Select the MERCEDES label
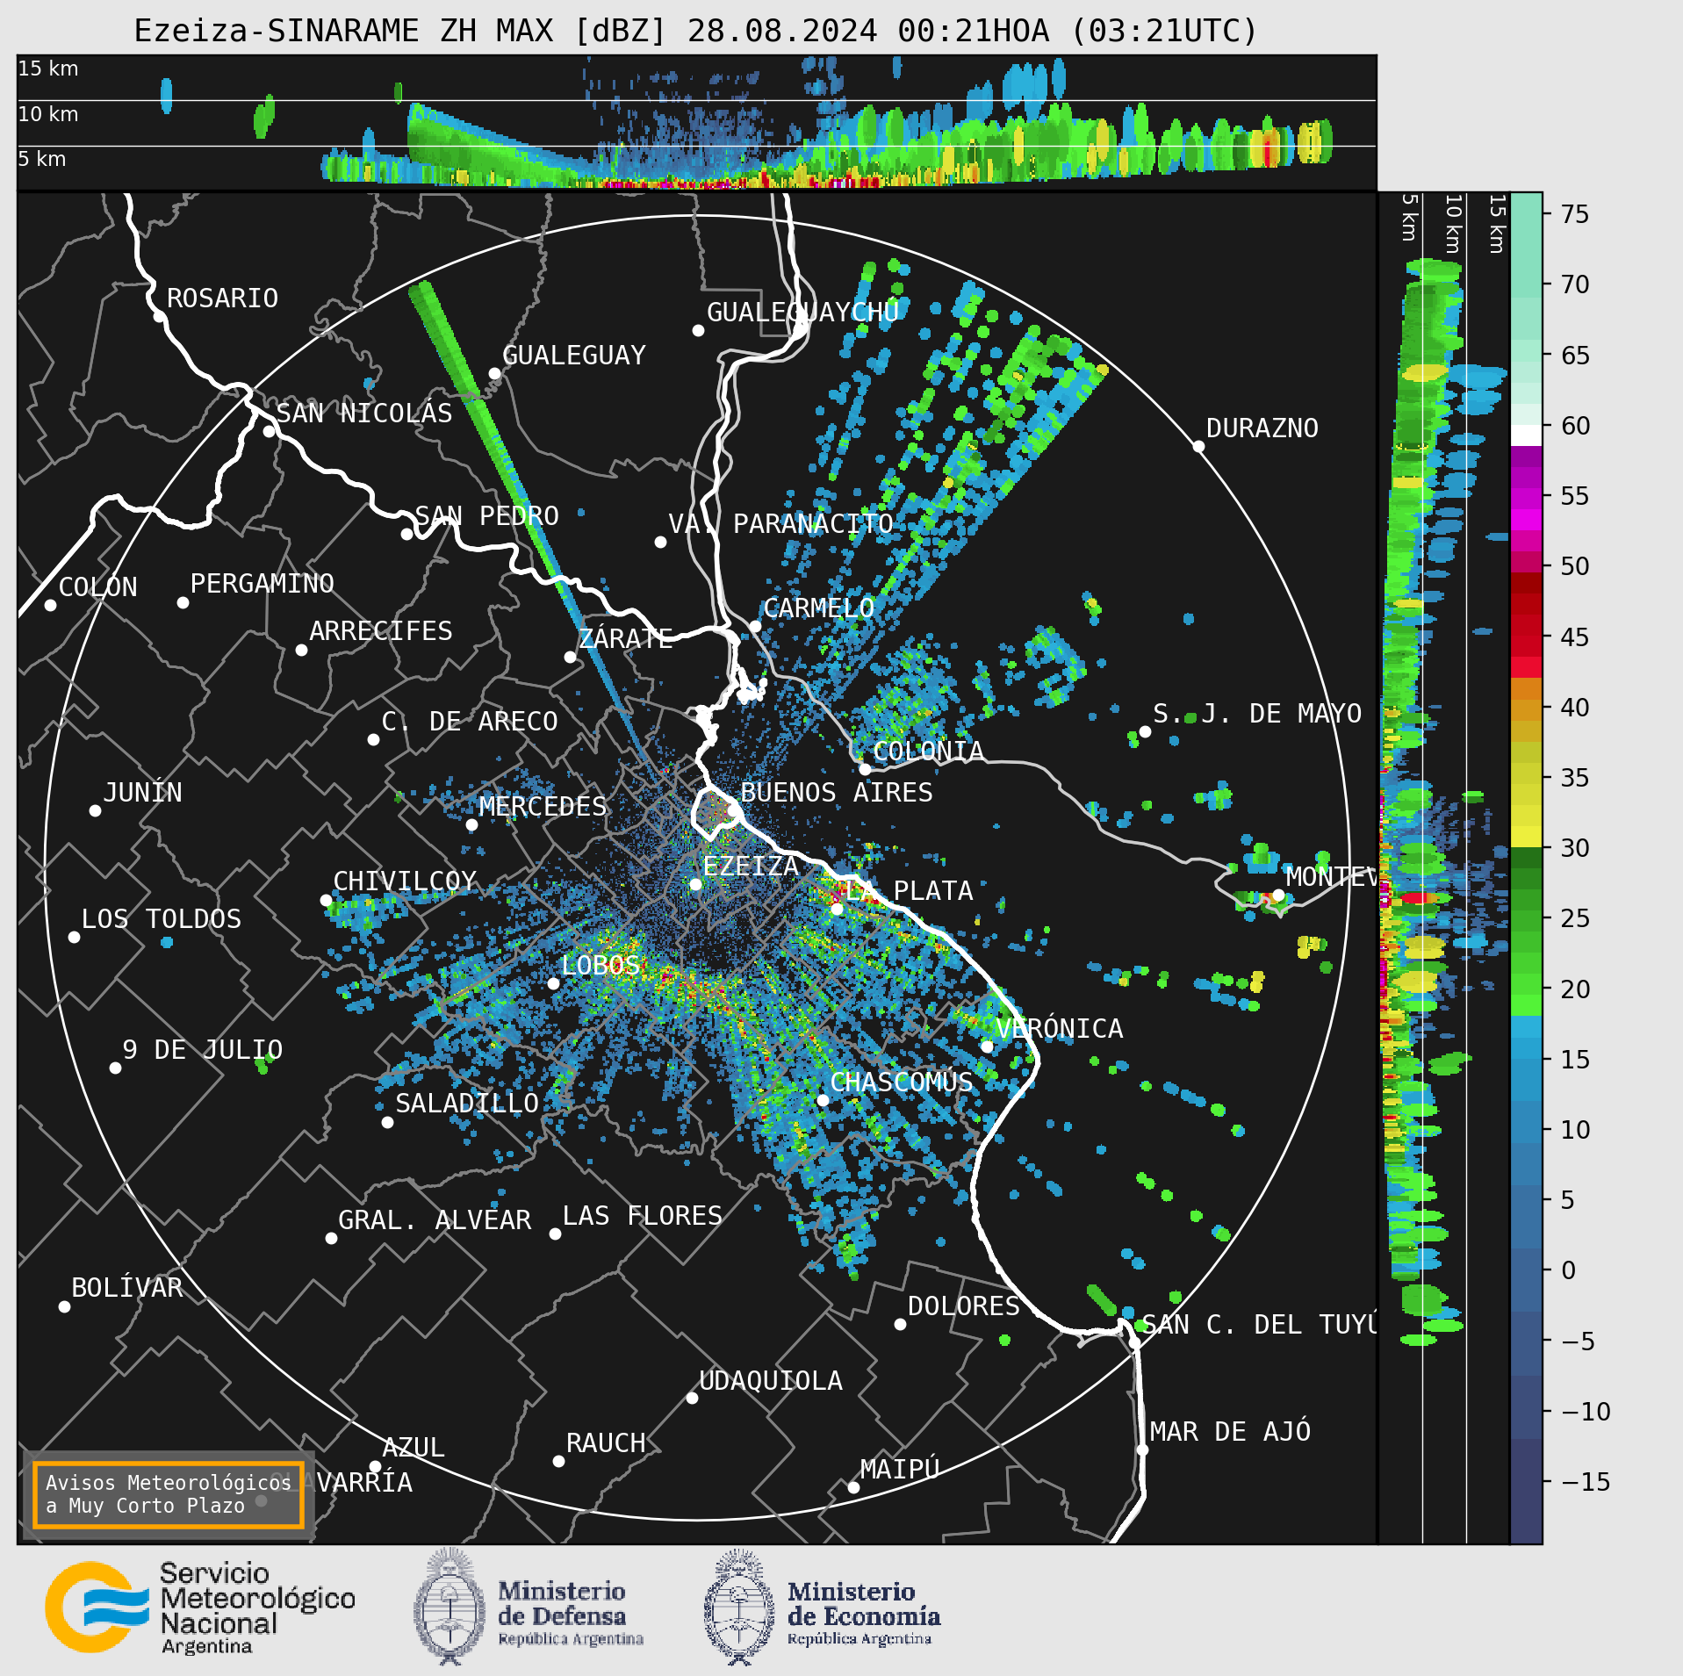 coord(543,807)
